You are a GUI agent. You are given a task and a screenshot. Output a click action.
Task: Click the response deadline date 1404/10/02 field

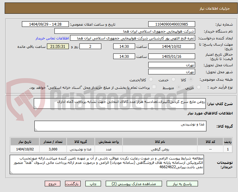pyautogui.click(x=171, y=47)
